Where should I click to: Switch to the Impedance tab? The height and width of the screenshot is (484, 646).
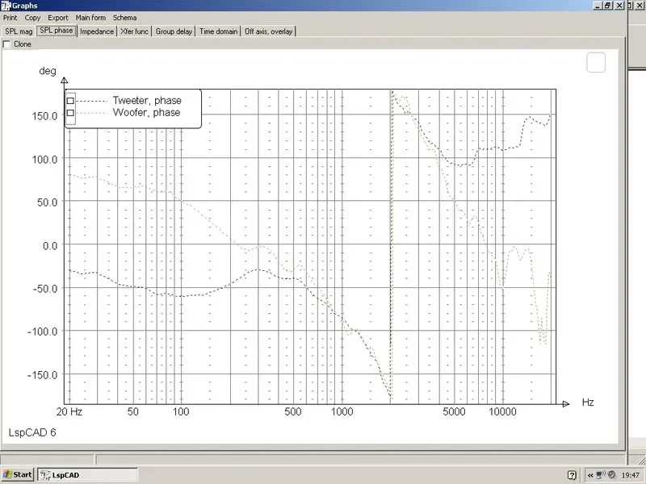click(97, 31)
